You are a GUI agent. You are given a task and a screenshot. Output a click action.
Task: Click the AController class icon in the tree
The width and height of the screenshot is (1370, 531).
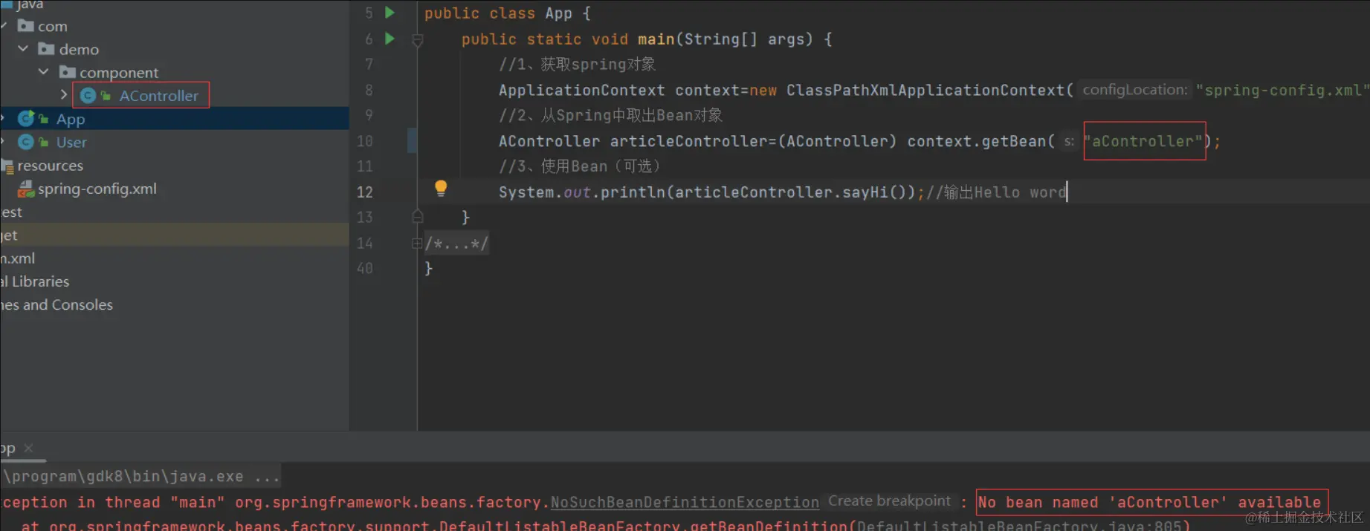click(x=88, y=96)
